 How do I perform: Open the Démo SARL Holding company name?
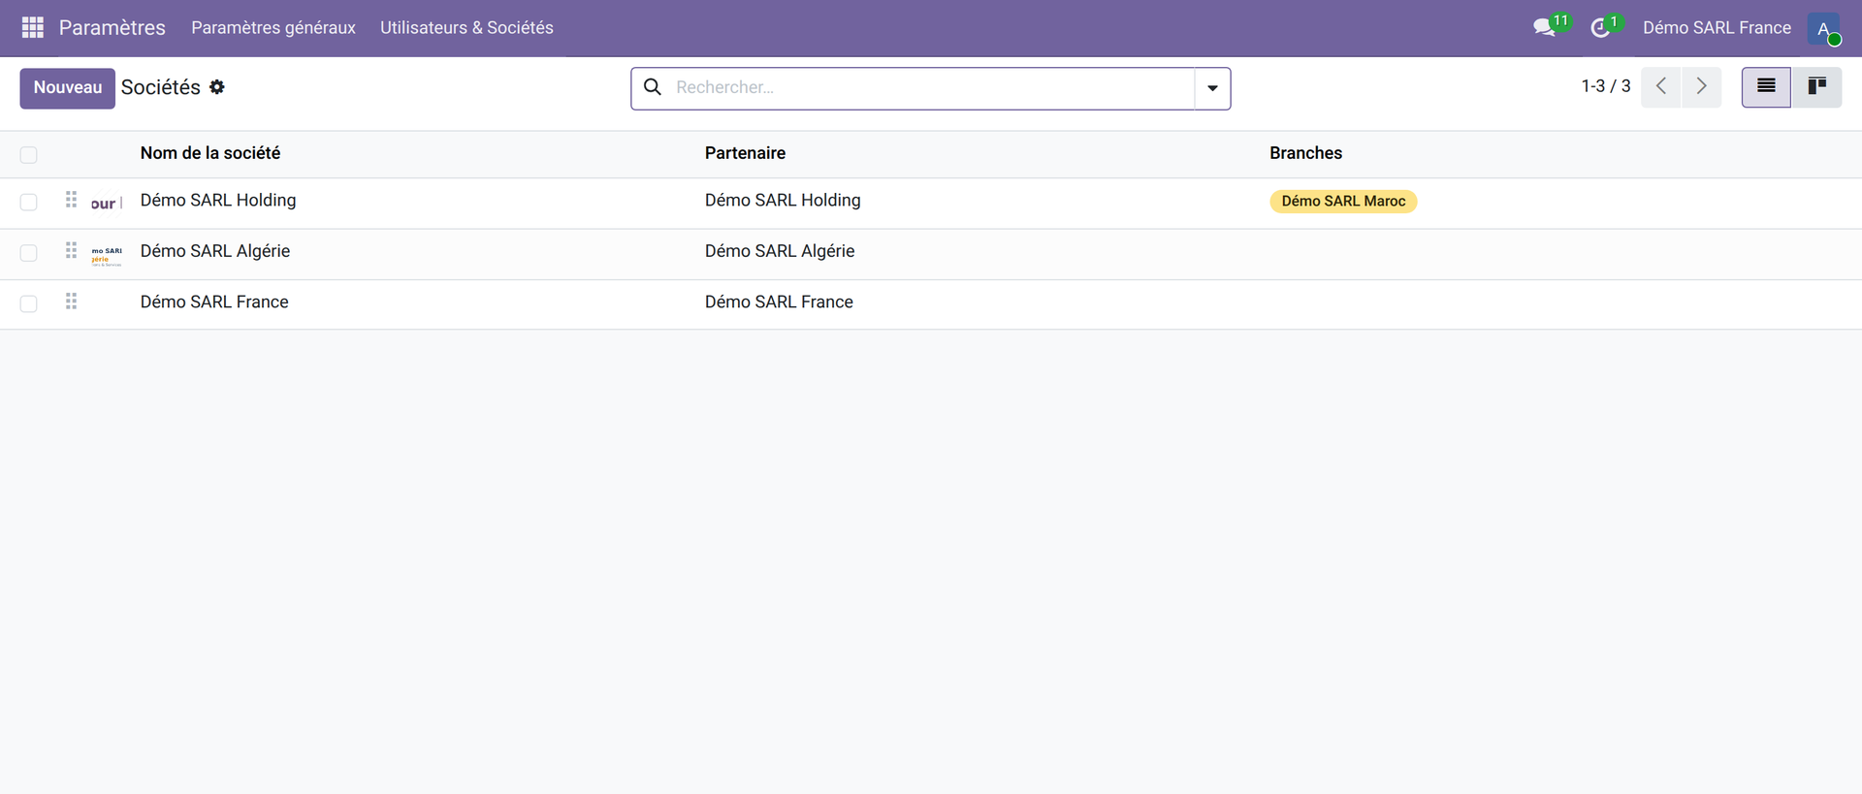[x=218, y=200]
